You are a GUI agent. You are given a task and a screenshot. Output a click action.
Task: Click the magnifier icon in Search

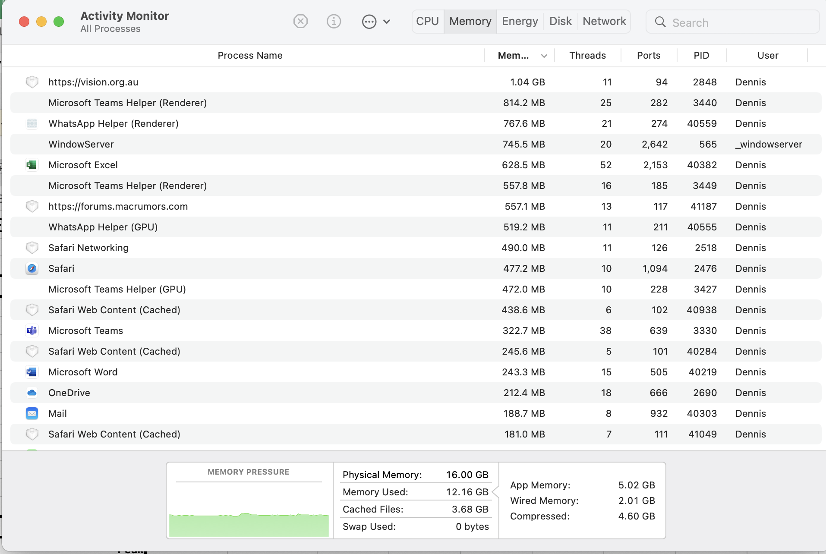coord(660,22)
